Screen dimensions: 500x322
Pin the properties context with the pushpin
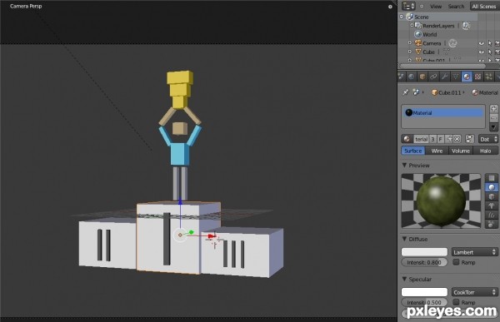coord(405,92)
